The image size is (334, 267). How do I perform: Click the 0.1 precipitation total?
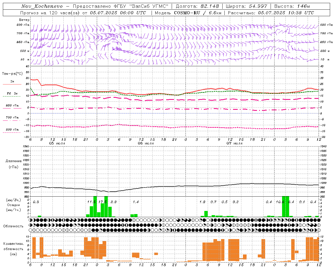[302, 202]
